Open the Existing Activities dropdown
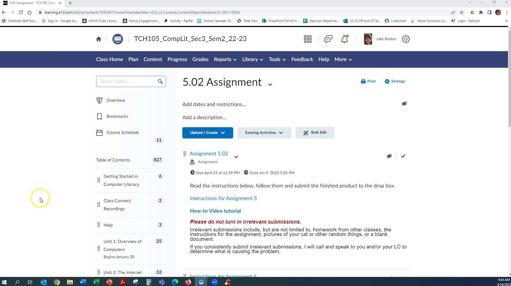The width and height of the screenshot is (511, 286). (x=264, y=133)
